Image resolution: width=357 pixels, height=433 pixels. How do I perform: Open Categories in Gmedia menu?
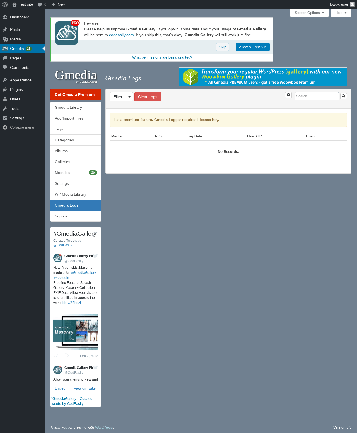point(76,140)
